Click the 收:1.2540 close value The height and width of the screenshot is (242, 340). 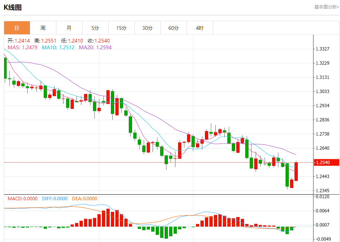99,41
